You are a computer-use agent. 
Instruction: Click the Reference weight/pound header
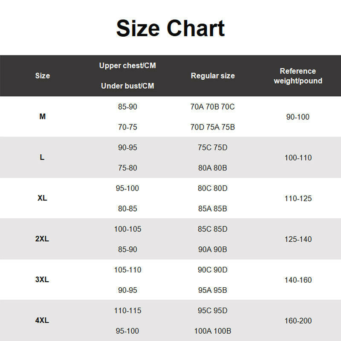(298, 76)
